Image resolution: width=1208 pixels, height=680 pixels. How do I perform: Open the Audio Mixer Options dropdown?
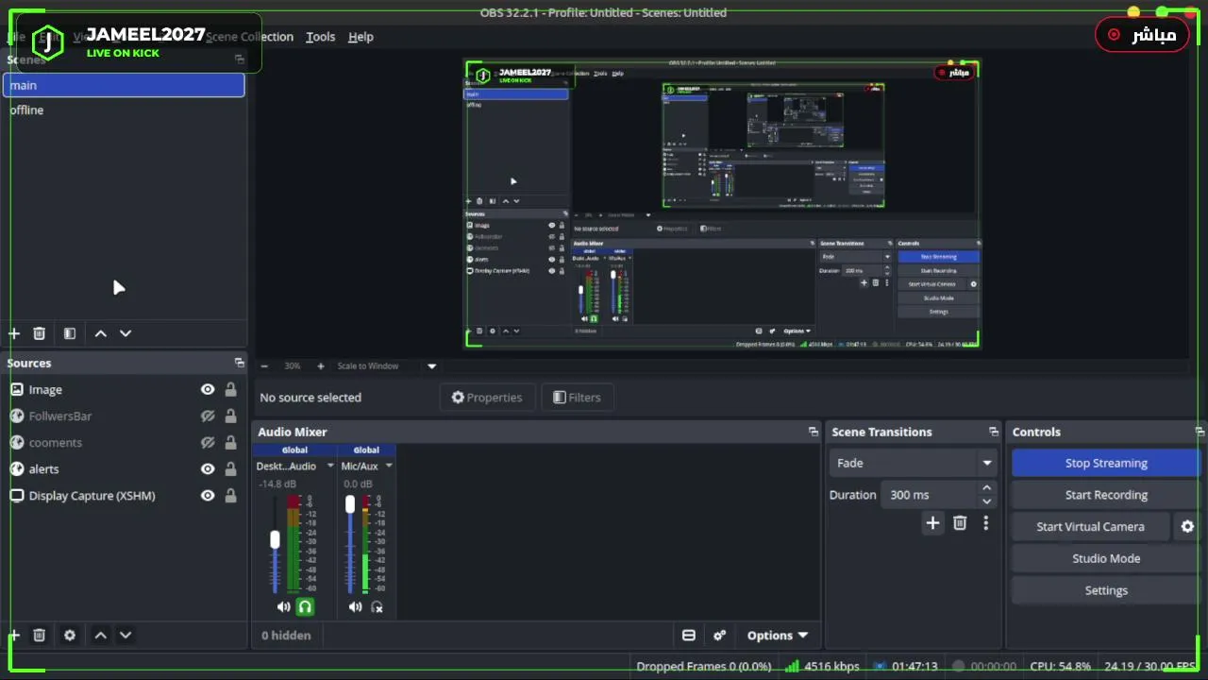(x=778, y=636)
